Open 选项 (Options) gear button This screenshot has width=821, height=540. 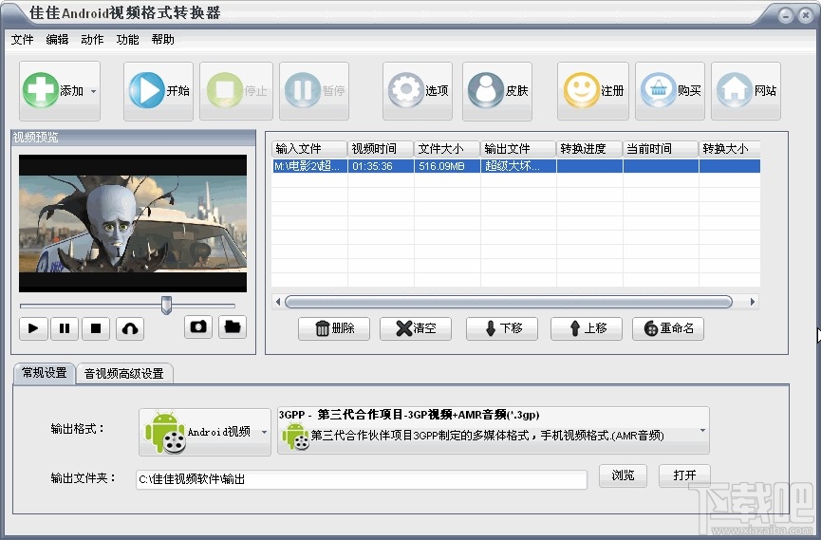418,90
